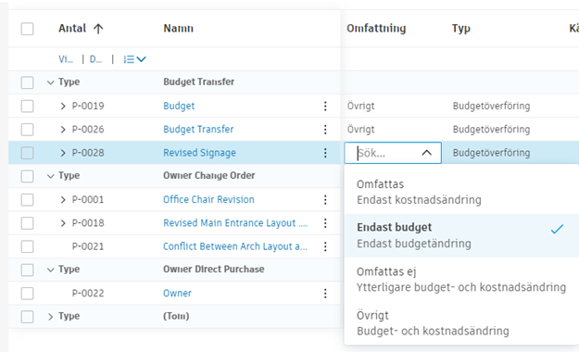Viewport: 579px width, 352px height.
Task: Open the Office Chair Revision link
Action: 208,200
